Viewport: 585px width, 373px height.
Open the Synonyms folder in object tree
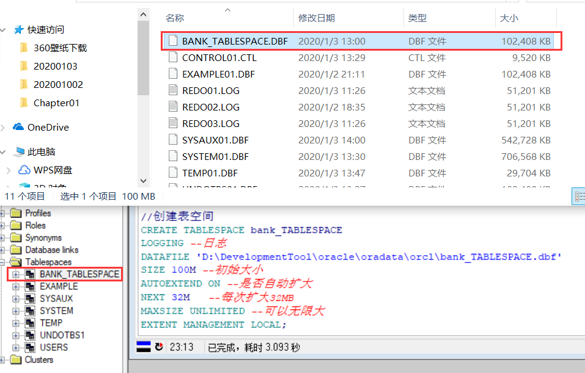[43, 237]
